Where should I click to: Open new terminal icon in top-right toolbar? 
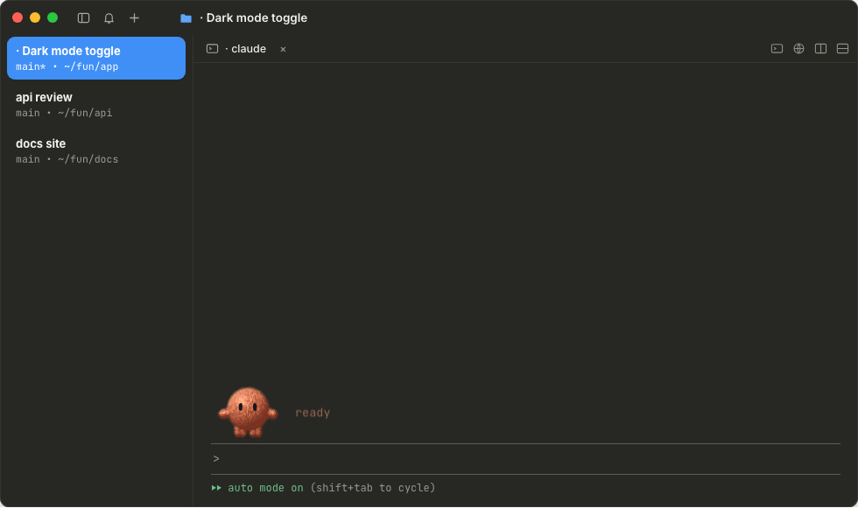777,49
